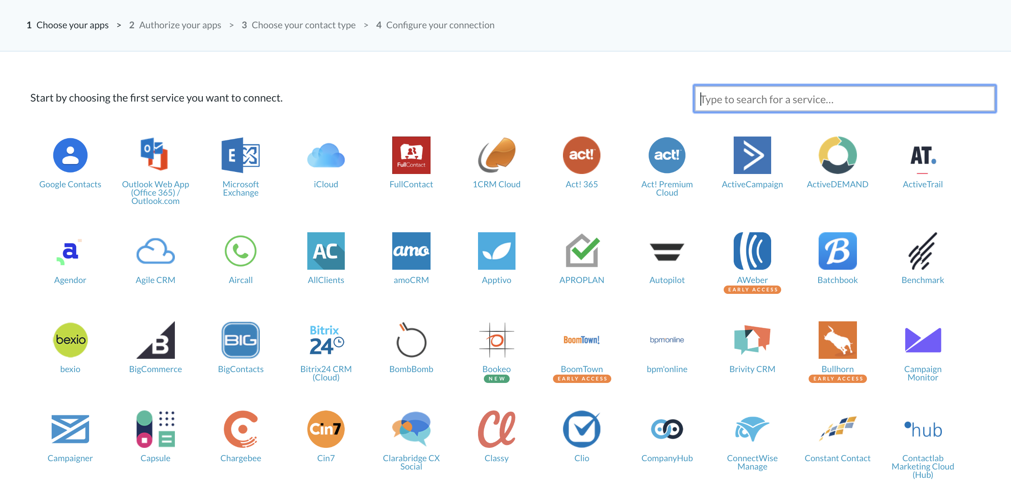The height and width of the screenshot is (492, 1011).
Task: Click the Clio checkmark icon
Action: pos(582,429)
